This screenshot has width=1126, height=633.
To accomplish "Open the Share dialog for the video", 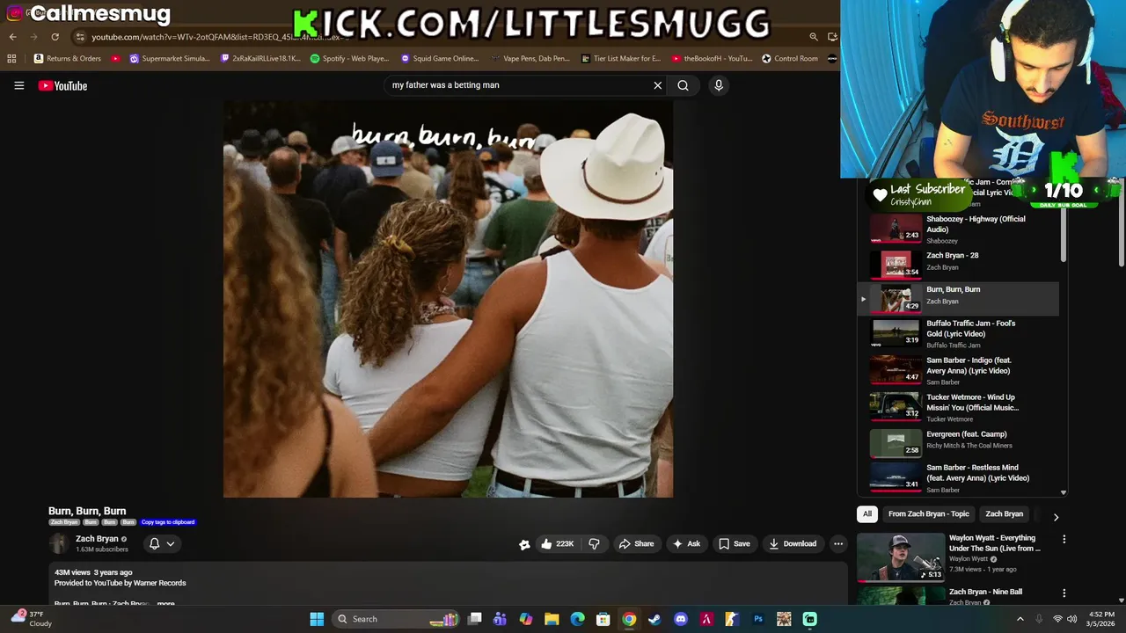I will point(636,543).
